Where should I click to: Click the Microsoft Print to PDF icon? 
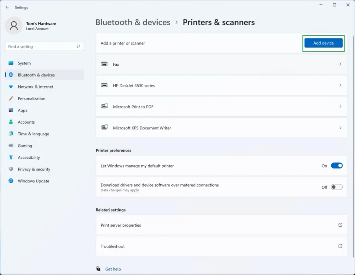coord(105,106)
